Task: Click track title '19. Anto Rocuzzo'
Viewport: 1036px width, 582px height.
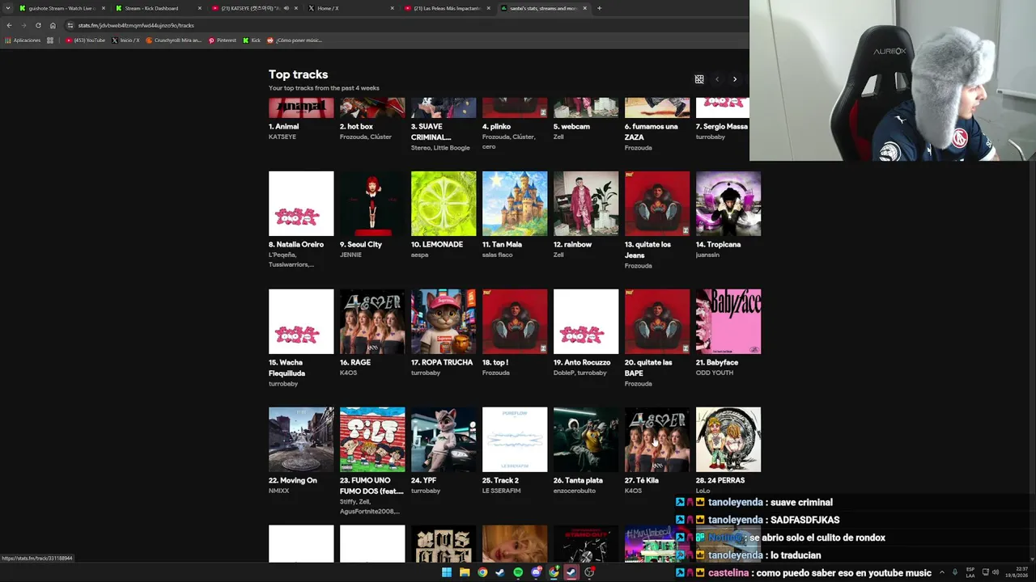Action: coord(582,363)
